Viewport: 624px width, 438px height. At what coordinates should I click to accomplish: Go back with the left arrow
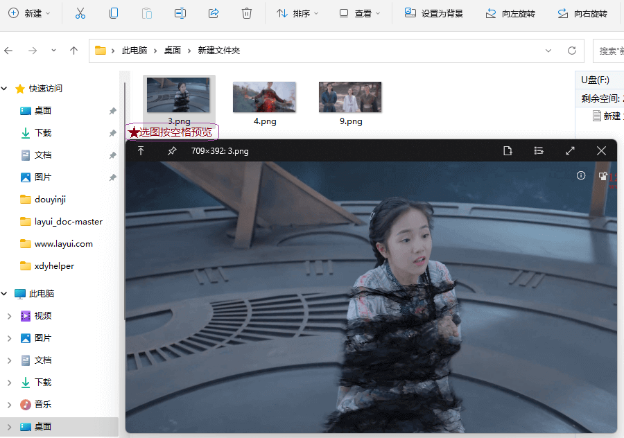point(8,51)
